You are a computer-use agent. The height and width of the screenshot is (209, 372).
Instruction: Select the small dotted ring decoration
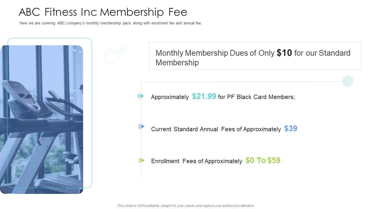tap(123, 50)
